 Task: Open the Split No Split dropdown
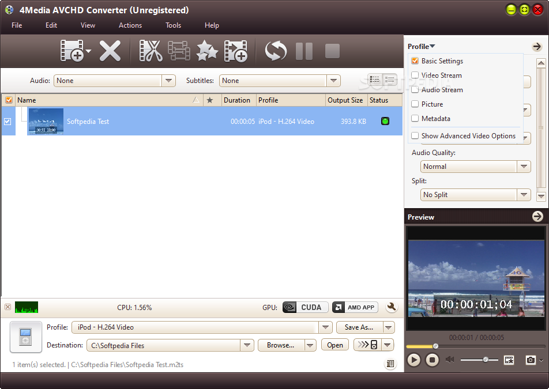pyautogui.click(x=524, y=195)
